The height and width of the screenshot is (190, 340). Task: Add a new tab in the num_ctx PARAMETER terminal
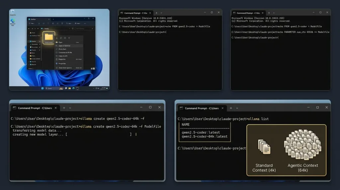click(269, 13)
